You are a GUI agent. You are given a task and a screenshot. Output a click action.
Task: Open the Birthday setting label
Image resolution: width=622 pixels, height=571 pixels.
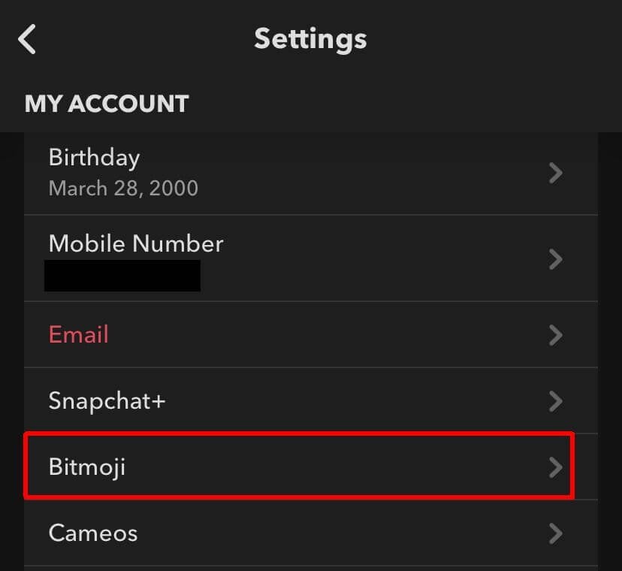tap(94, 158)
